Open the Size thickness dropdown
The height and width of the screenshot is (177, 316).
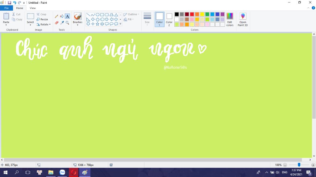(x=147, y=19)
